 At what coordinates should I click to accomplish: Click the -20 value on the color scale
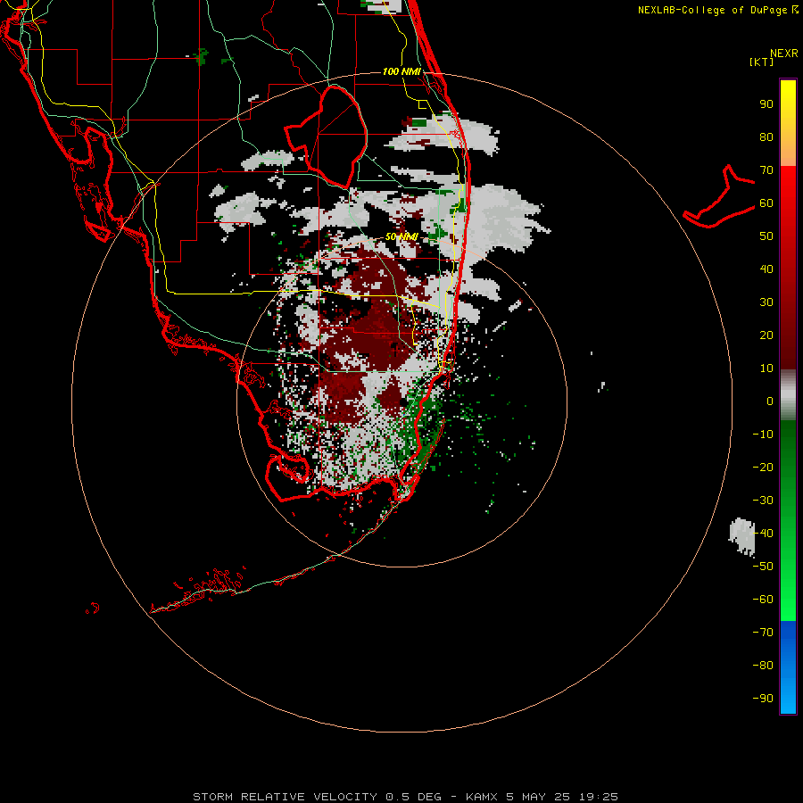click(763, 468)
